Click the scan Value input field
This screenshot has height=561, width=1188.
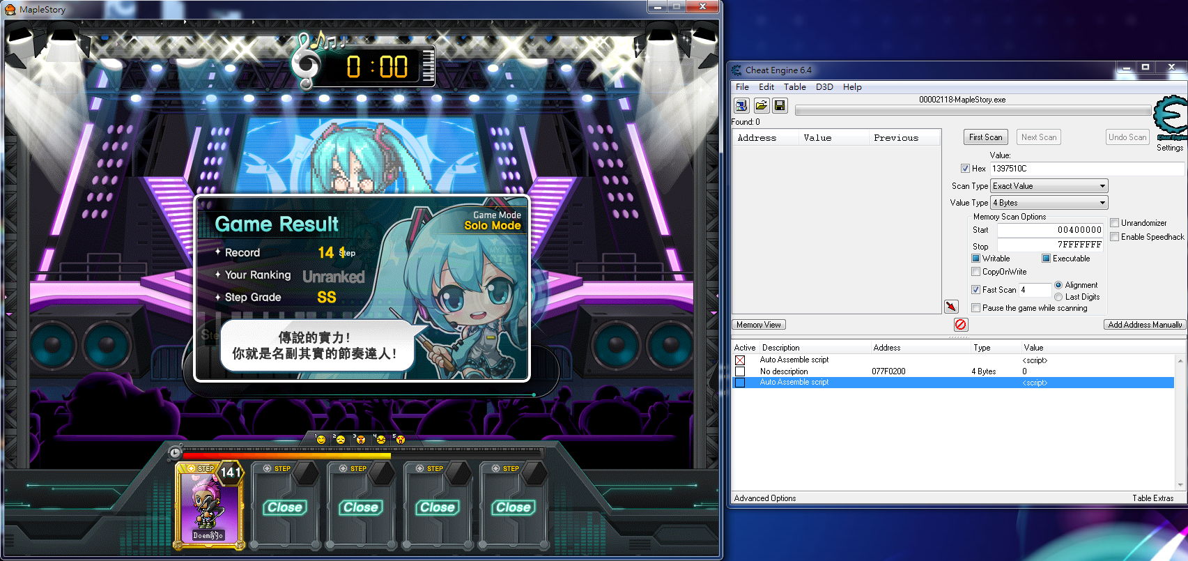pos(1087,169)
